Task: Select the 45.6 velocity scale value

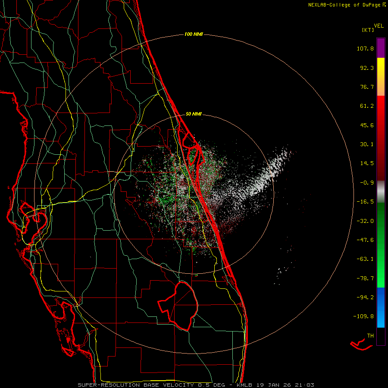Action: [367, 125]
